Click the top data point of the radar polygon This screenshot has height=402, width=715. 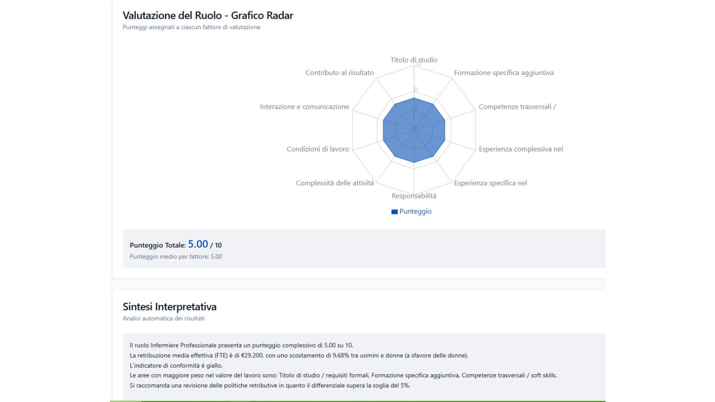click(x=414, y=98)
